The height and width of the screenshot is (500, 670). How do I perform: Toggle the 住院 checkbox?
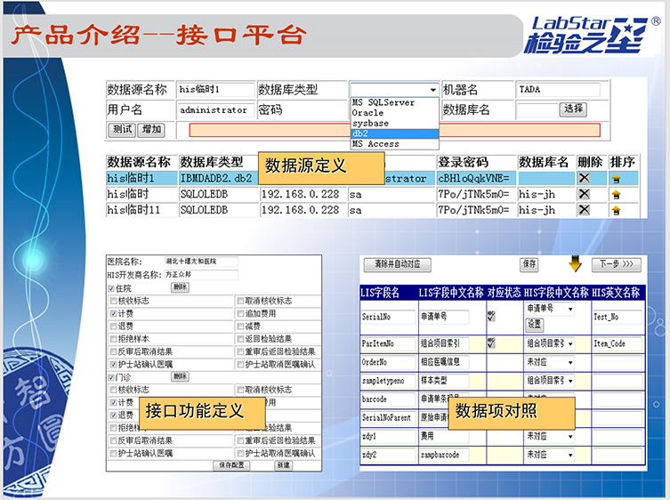coord(111,289)
